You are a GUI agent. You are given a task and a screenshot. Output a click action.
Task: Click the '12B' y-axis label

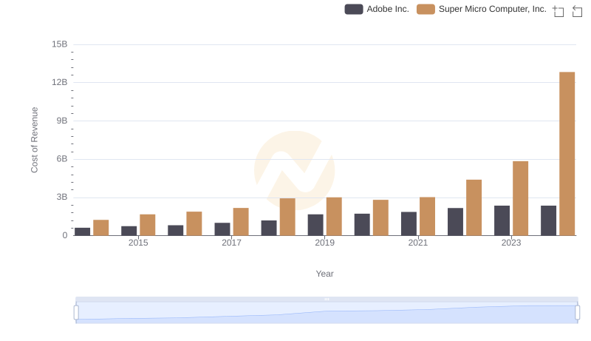(60, 82)
